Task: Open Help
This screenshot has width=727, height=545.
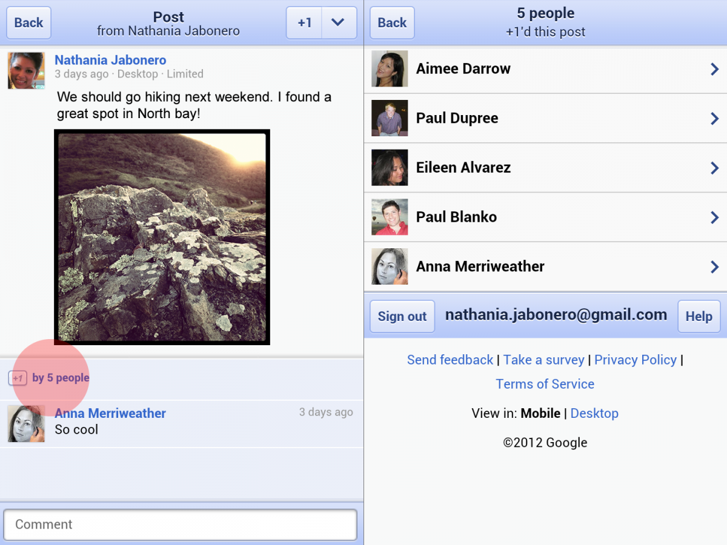Action: [699, 316]
